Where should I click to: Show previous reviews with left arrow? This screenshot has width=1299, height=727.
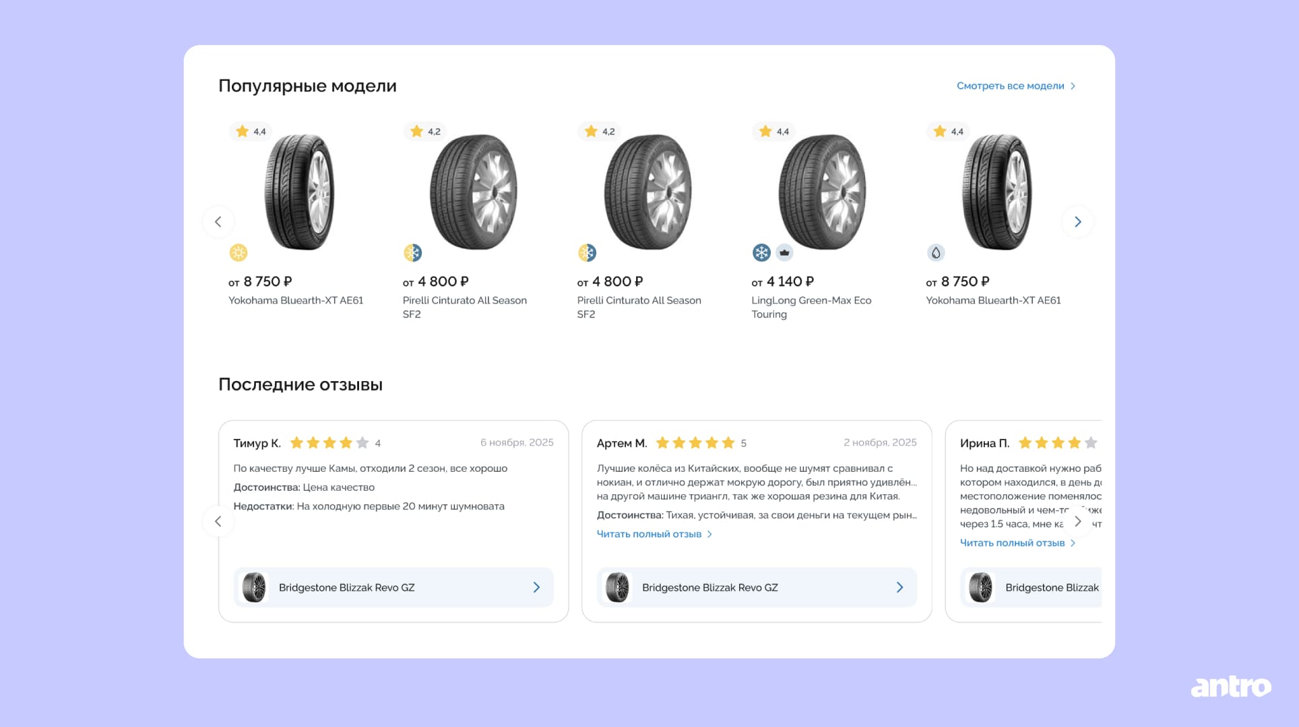[x=218, y=521]
